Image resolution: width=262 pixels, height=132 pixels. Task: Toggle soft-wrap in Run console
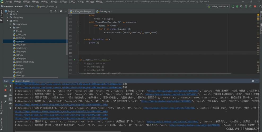pos(10,95)
